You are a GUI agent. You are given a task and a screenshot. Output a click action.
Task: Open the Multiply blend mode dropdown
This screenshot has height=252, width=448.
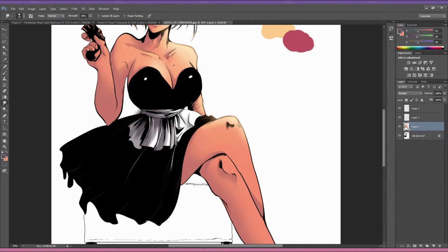(410, 93)
